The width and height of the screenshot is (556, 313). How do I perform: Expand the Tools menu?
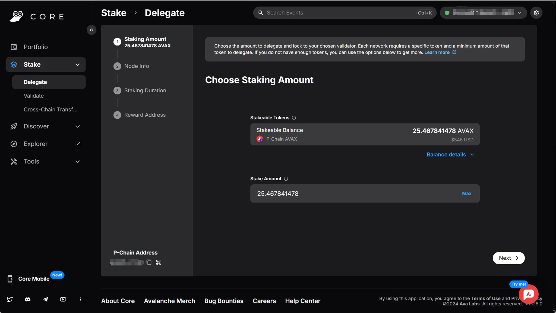point(77,161)
